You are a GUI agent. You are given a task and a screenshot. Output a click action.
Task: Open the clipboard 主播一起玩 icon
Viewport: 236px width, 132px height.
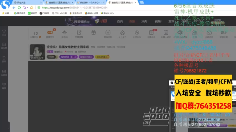(x=166, y=33)
